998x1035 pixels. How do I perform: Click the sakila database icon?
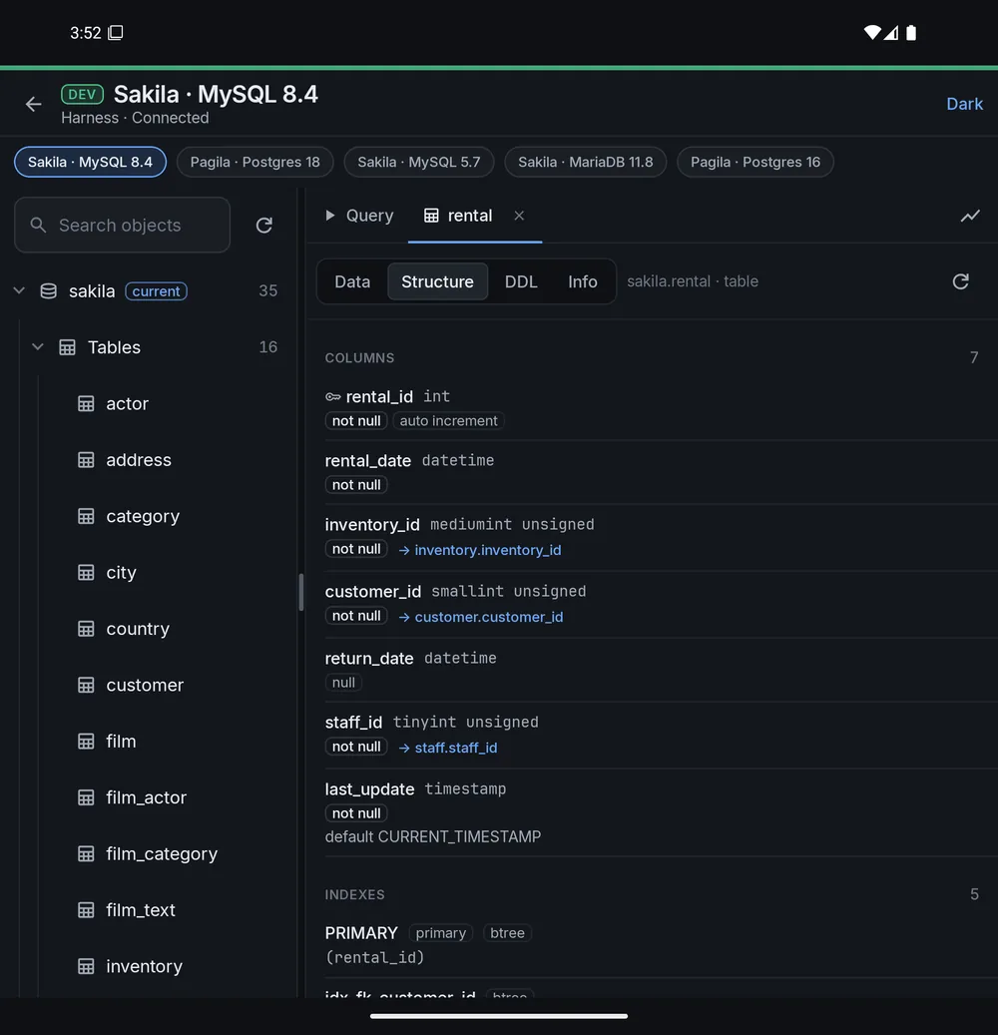48,291
